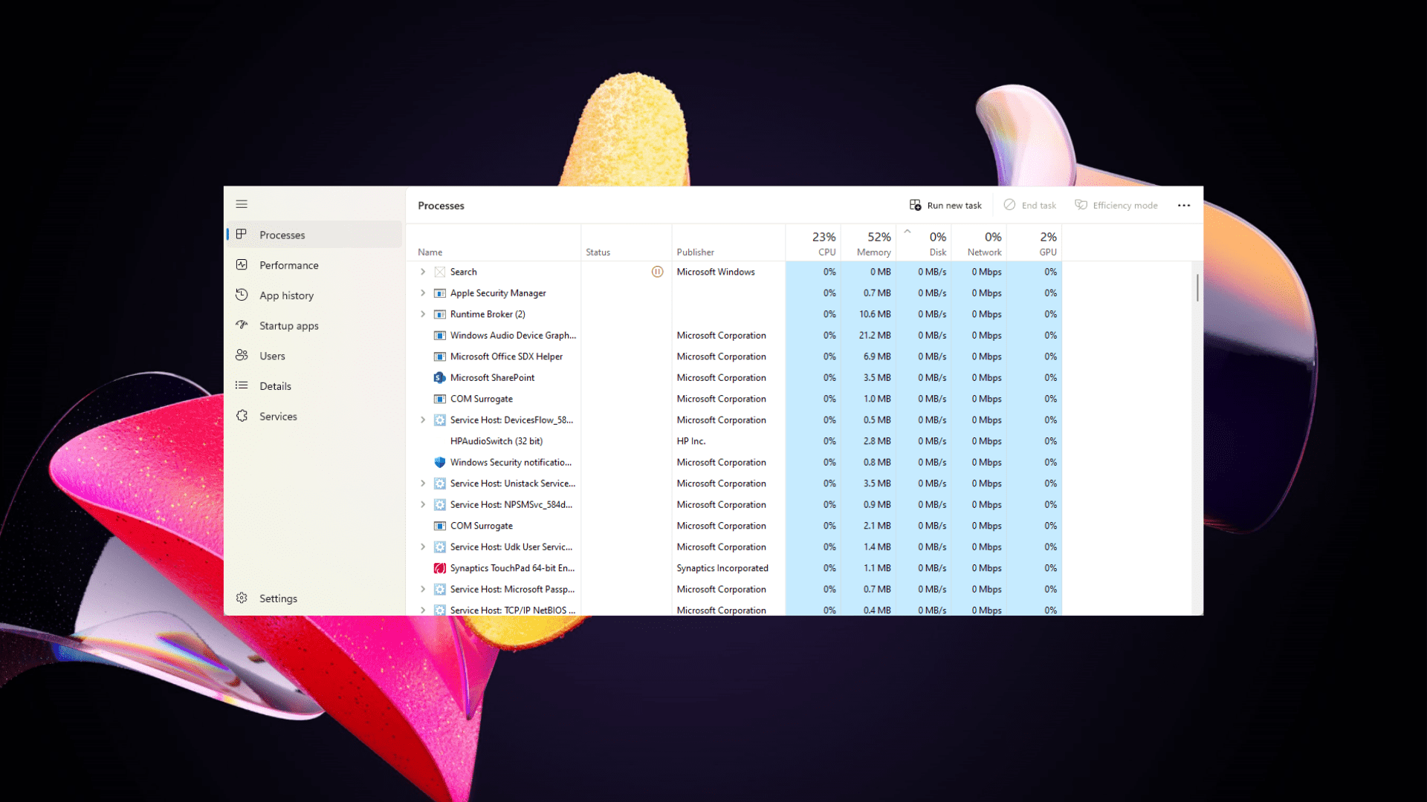
Task: Click the Microsoft Windows publisher cell
Action: pos(716,272)
